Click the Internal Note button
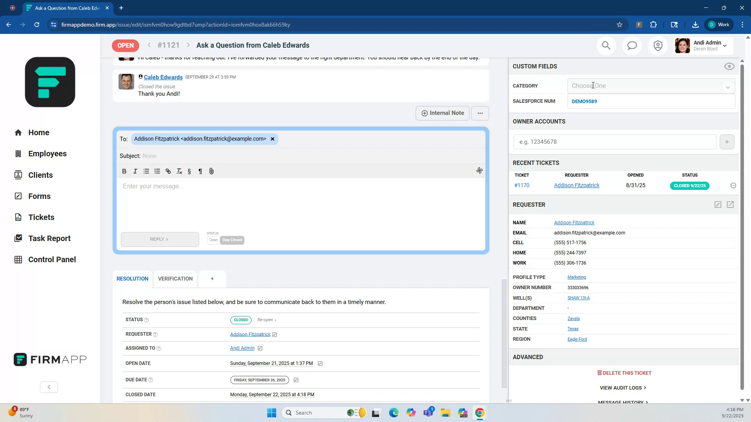The width and height of the screenshot is (751, 422). click(442, 113)
